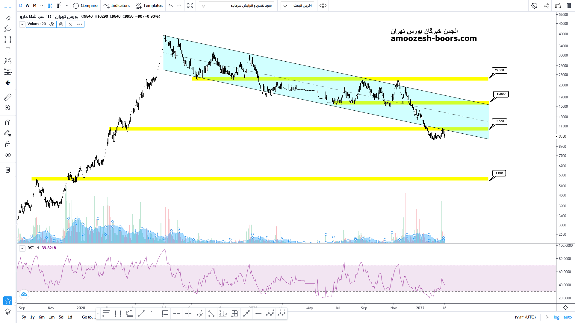
Task: Collapse the RSI pane chevron
Action: point(22,248)
